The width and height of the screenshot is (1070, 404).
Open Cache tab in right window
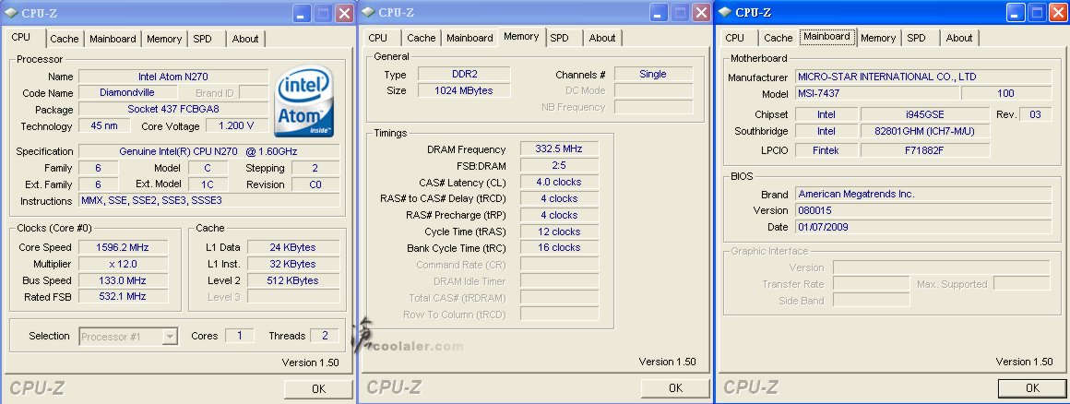point(778,38)
